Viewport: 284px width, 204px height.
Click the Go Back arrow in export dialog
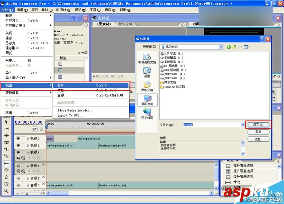click(x=229, y=47)
